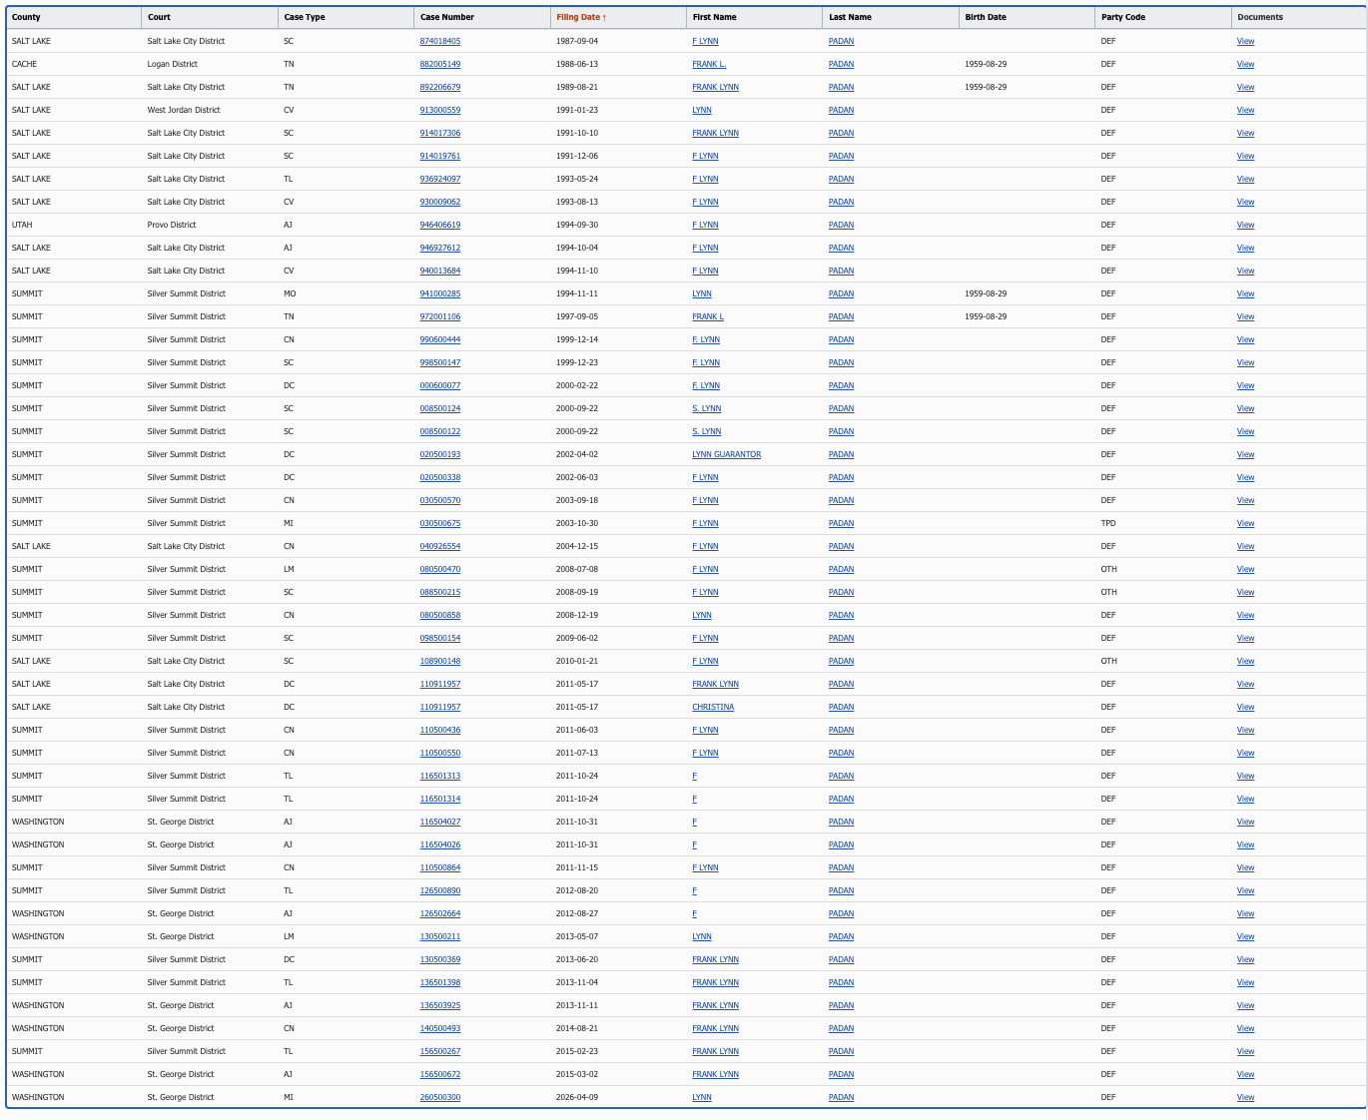This screenshot has width=1368, height=1120.
Task: Click FRANK L. name in the Cache row
Action: point(709,64)
